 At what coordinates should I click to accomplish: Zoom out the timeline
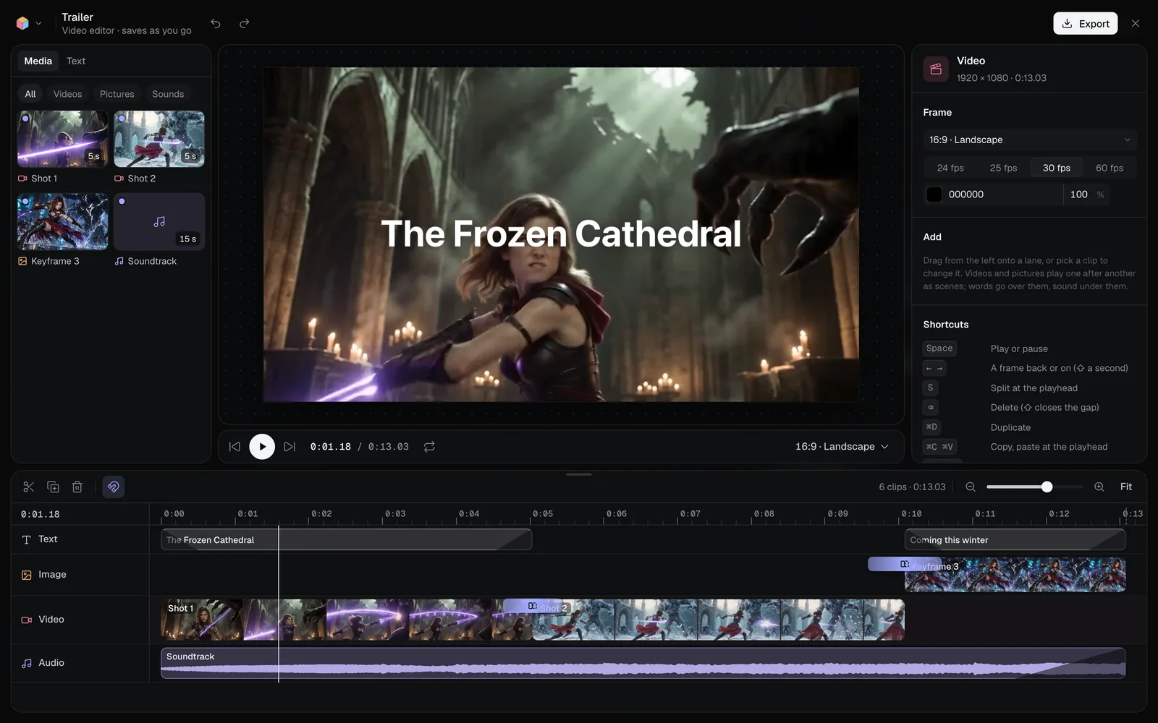(971, 487)
